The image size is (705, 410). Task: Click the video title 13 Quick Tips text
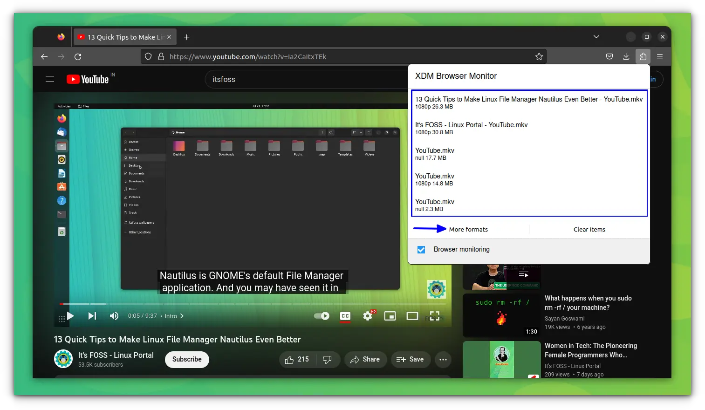[177, 339]
